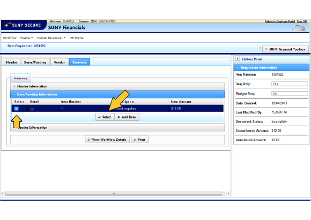This screenshot has height=220, width=311.
Task: Switch to the Vendor tab
Action: coord(60,62)
